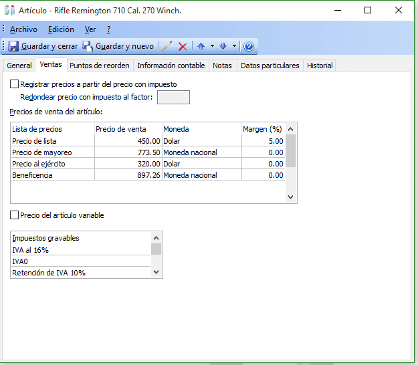Click the Guardar y cerrar label

click(x=49, y=46)
